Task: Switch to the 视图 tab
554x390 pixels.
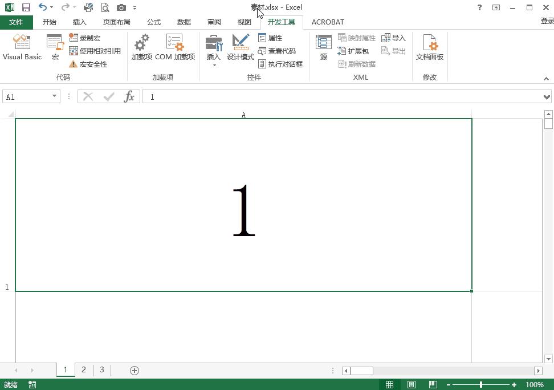Action: (x=244, y=22)
